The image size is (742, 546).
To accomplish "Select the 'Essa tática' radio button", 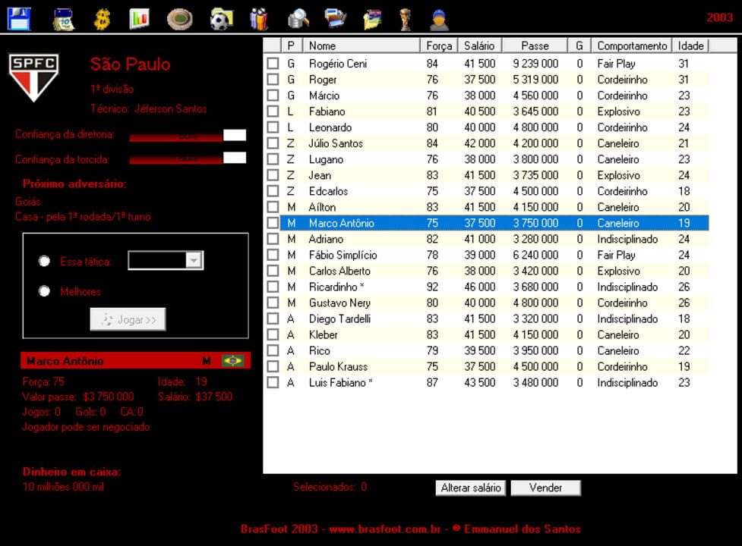I will click(x=44, y=260).
